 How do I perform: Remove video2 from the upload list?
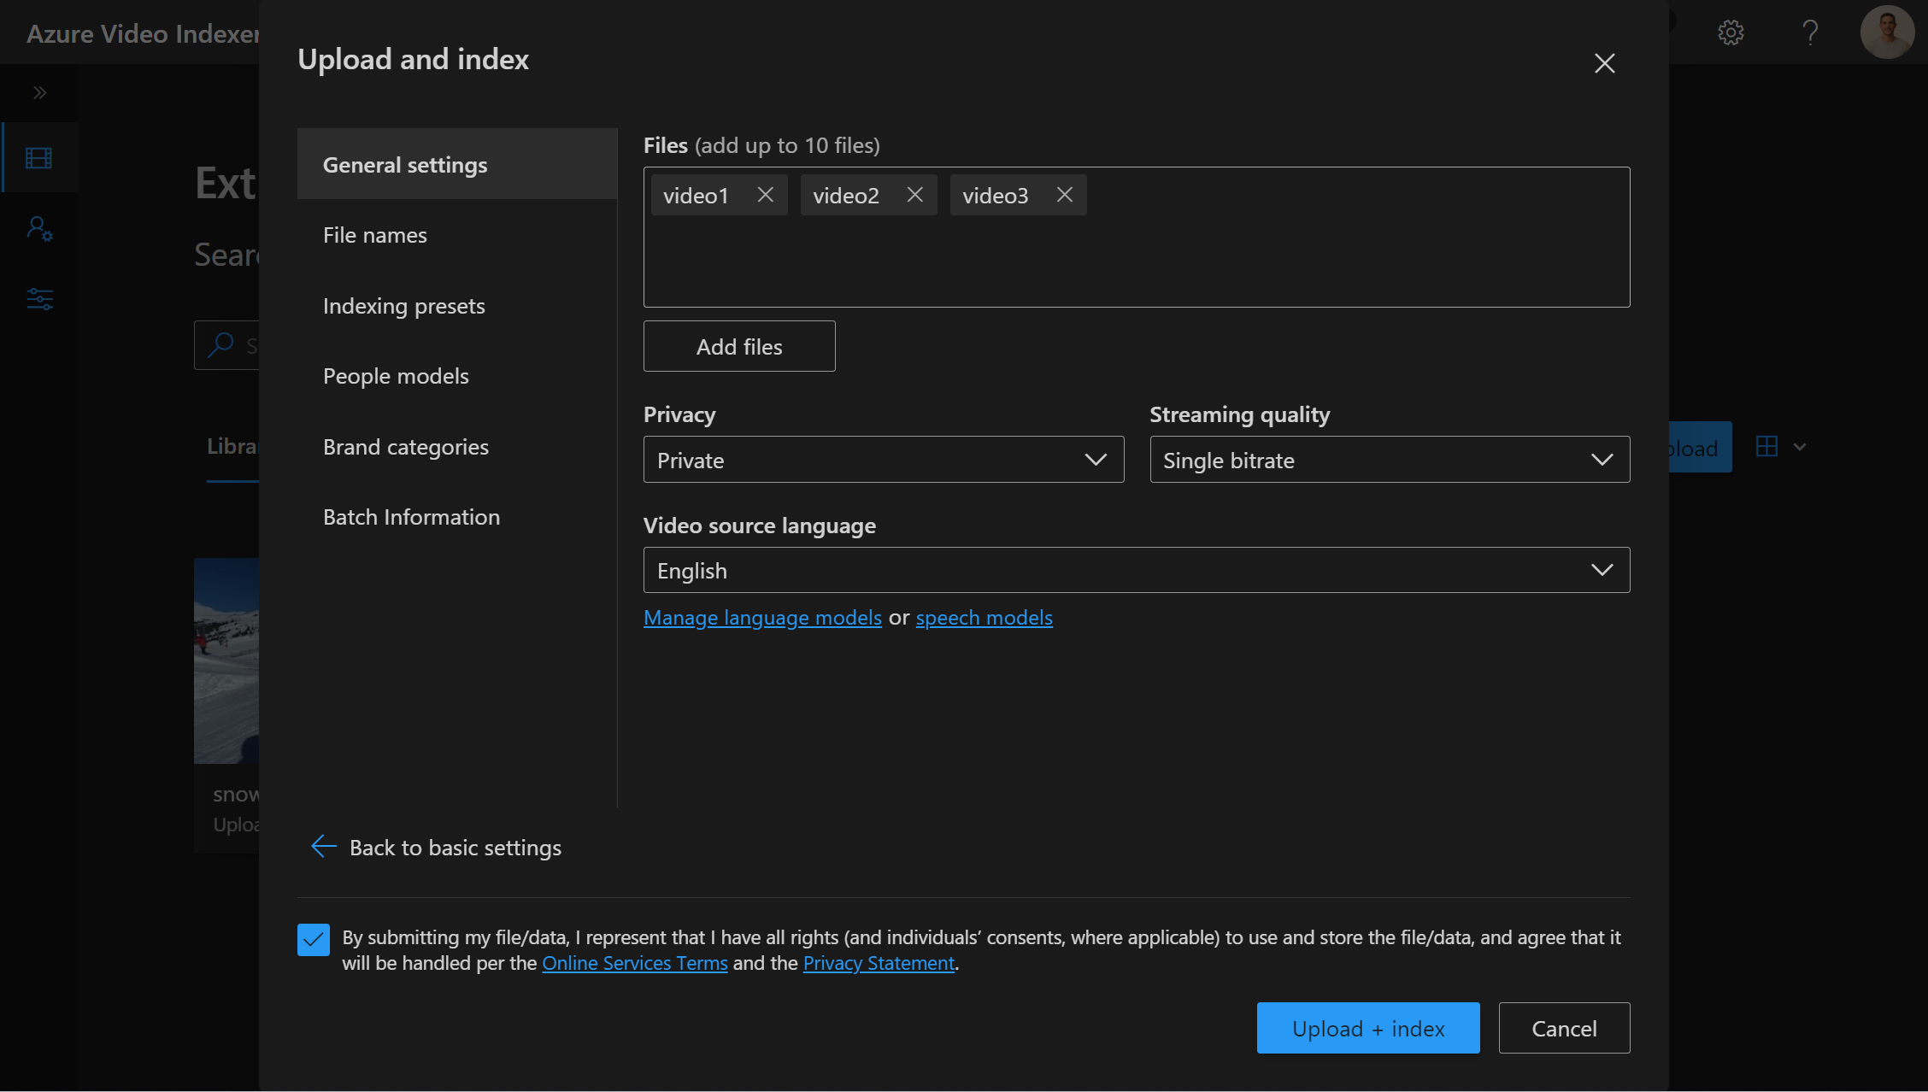point(914,195)
